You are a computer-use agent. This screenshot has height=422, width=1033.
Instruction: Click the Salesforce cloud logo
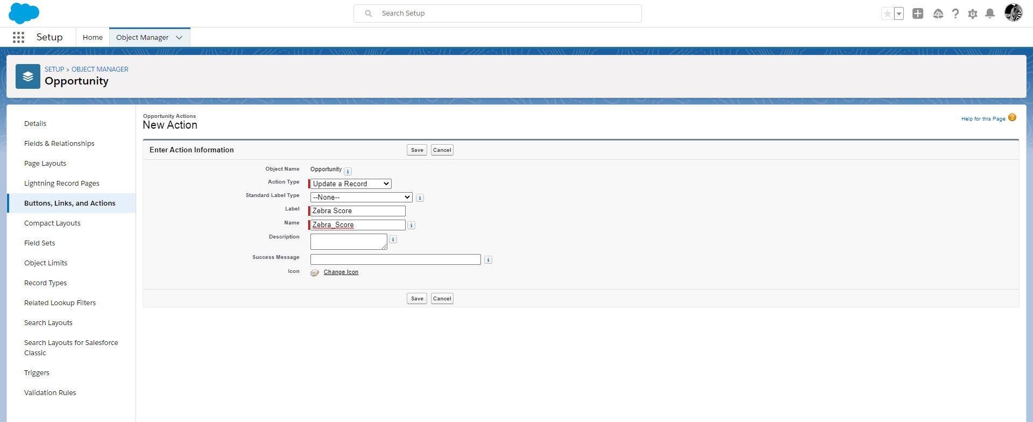24,13
